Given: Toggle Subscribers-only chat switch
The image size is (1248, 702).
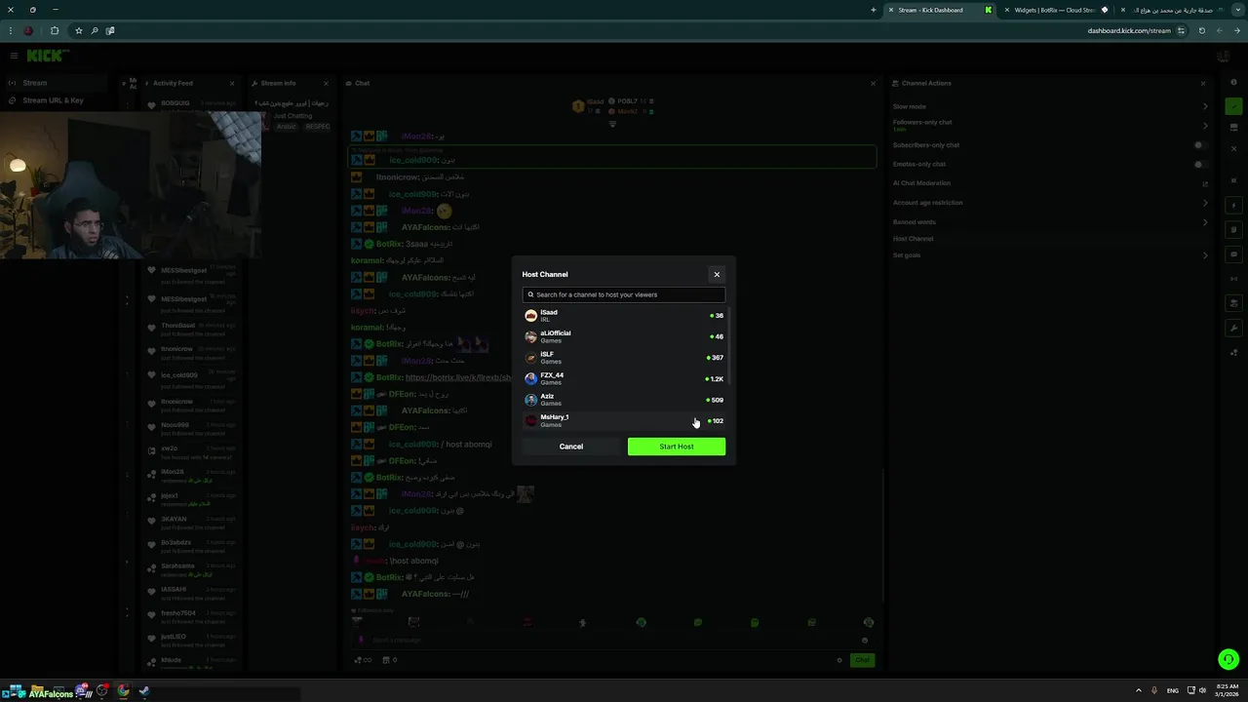Looking at the screenshot, I should click(1201, 145).
